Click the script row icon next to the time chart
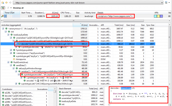This screenshot has height=106, width=172. click(x=2, y=16)
